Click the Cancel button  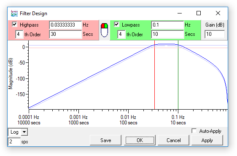pyautogui.click(x=173, y=140)
